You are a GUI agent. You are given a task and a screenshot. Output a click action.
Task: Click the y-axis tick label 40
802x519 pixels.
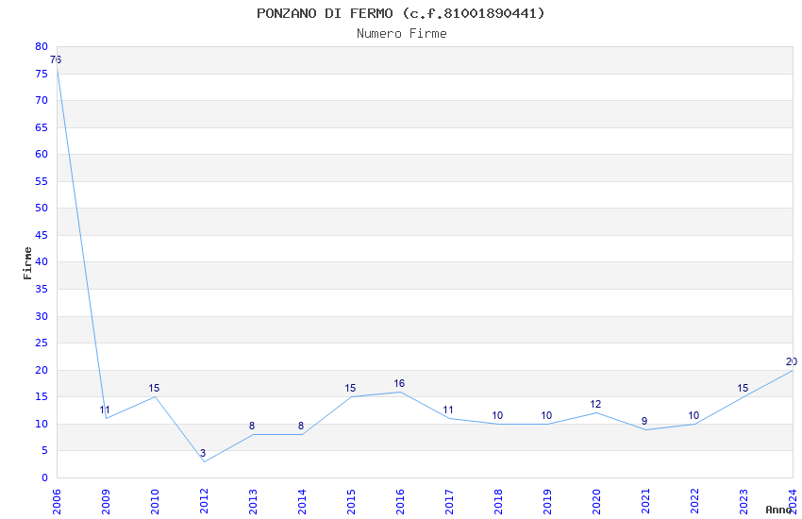click(x=42, y=261)
